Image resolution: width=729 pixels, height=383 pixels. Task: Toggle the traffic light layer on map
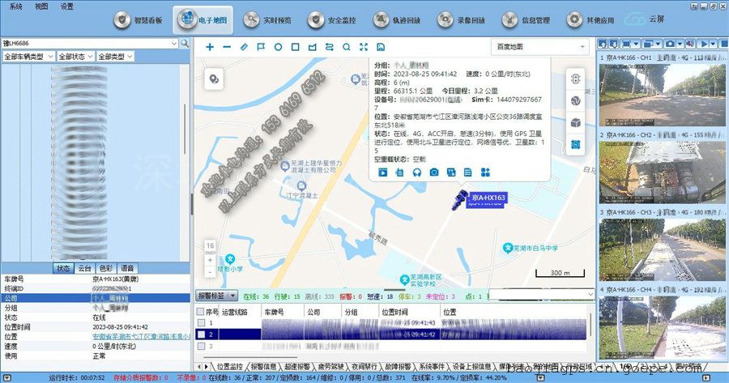[575, 80]
